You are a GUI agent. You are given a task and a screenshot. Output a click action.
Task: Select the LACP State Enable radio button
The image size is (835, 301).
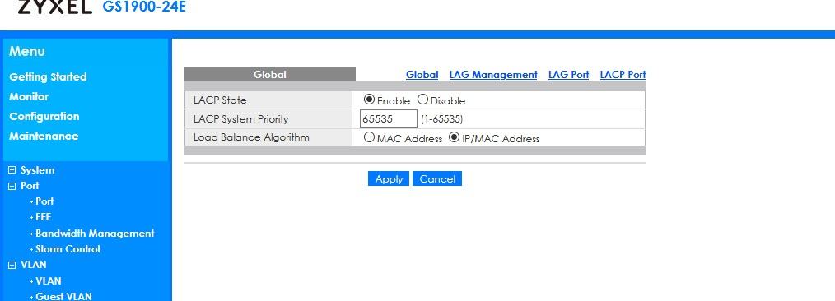pyautogui.click(x=369, y=100)
